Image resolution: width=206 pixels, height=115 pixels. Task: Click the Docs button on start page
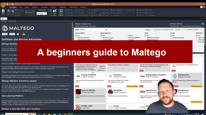pyautogui.click(x=5, y=34)
